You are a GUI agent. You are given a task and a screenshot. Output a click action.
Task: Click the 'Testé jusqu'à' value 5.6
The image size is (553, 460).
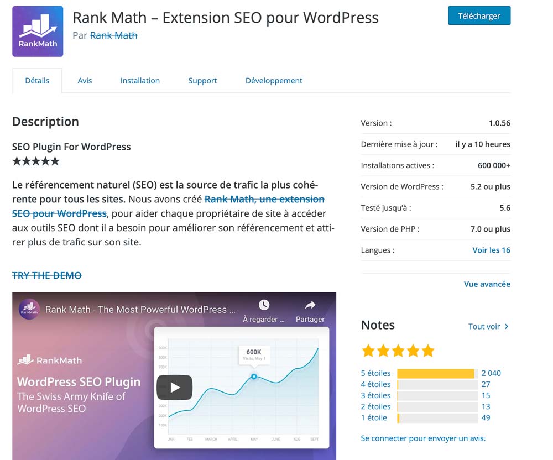505,208
